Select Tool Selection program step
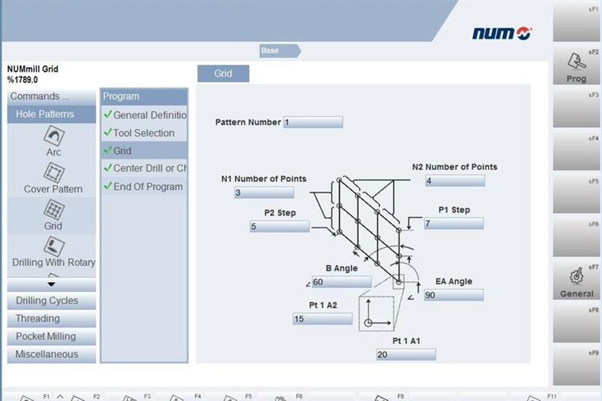Image resolution: width=602 pixels, height=401 pixels. tap(144, 133)
